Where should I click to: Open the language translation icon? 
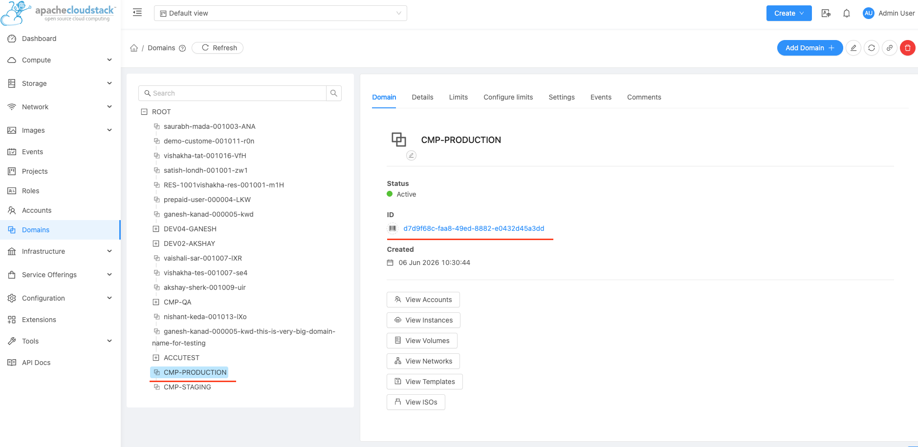coord(826,13)
